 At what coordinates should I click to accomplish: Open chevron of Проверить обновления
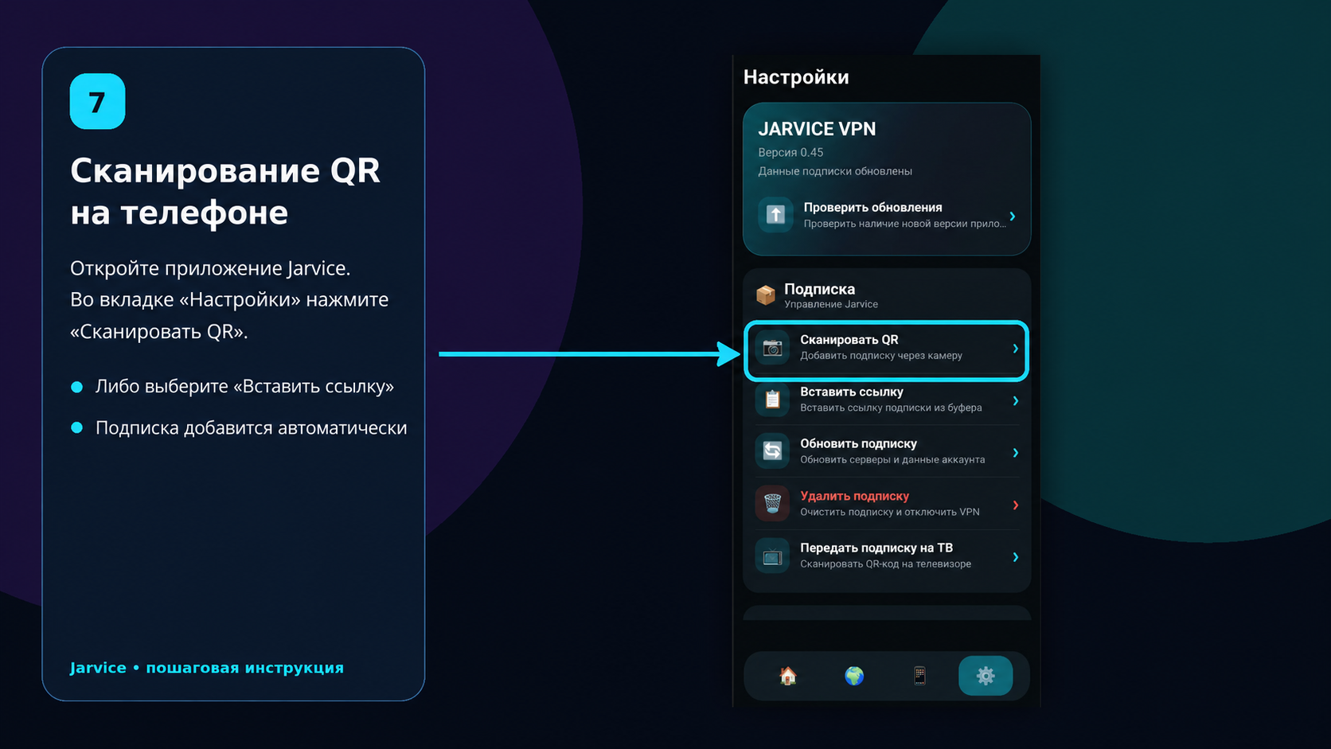pos(1013,217)
